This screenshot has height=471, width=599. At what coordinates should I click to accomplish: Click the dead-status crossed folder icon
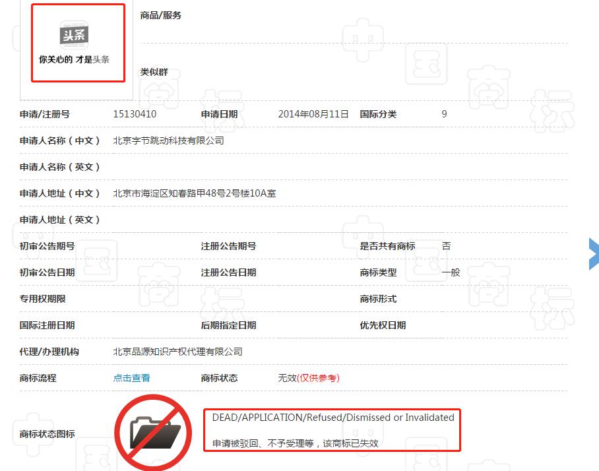(x=154, y=433)
